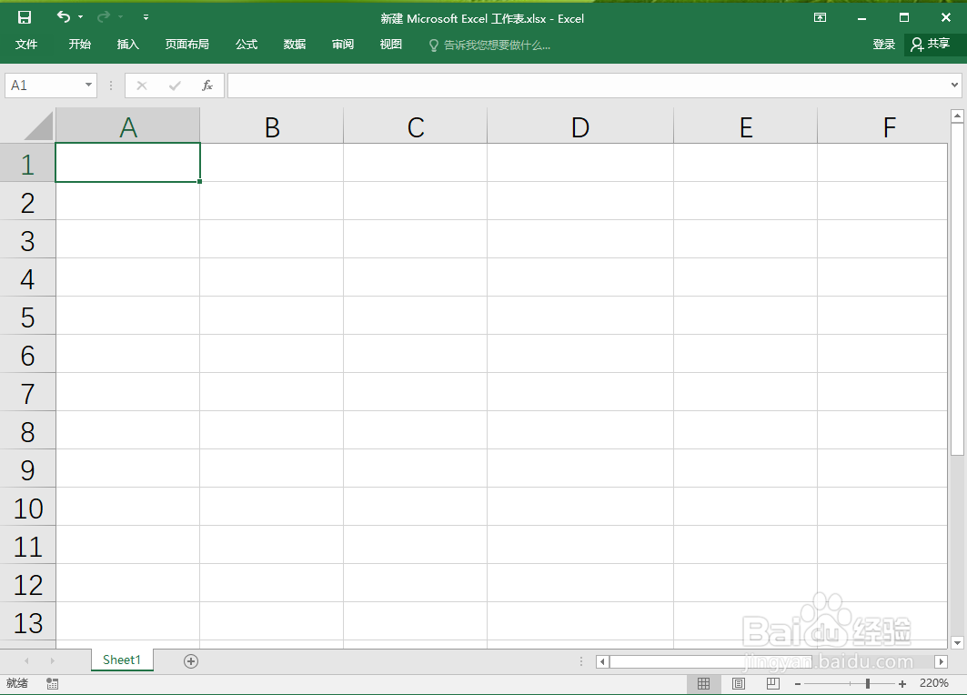Click the 告诉我您想要做什么 search box
This screenshot has height=695, width=967.
[489, 45]
